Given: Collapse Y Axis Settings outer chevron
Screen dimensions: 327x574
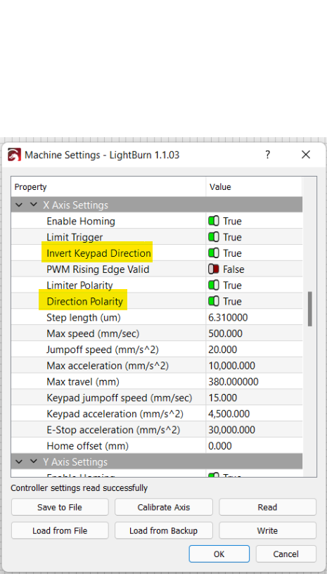Looking at the screenshot, I should click(19, 461).
